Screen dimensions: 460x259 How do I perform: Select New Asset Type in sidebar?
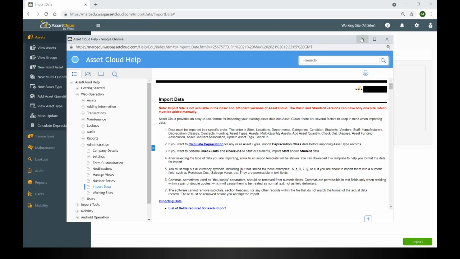(50, 86)
